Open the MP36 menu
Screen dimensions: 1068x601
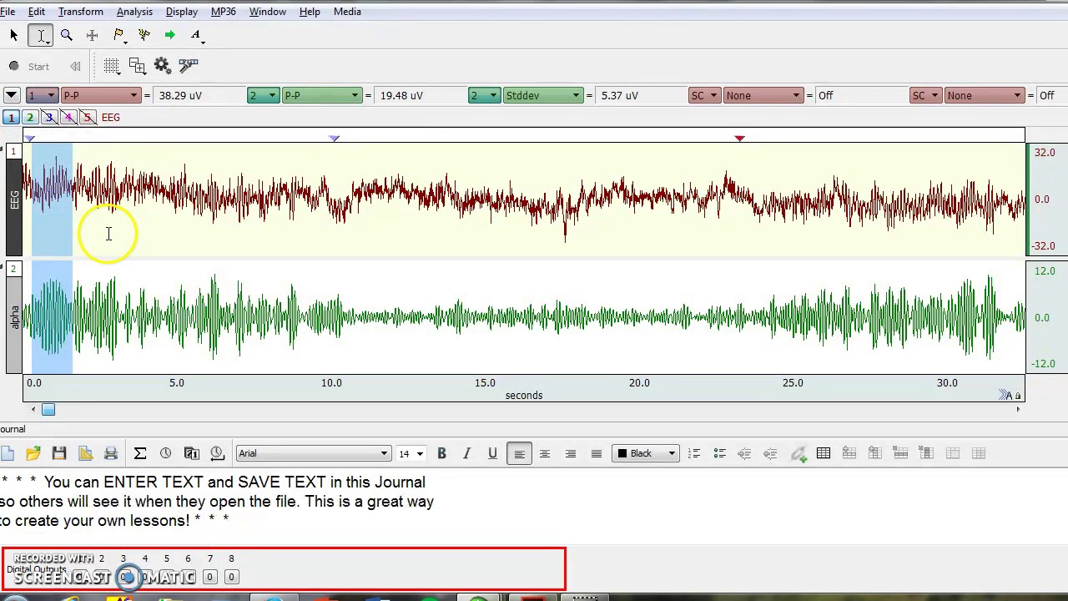(x=223, y=12)
